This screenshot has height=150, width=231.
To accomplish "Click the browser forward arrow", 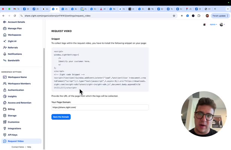I will point(9,16).
